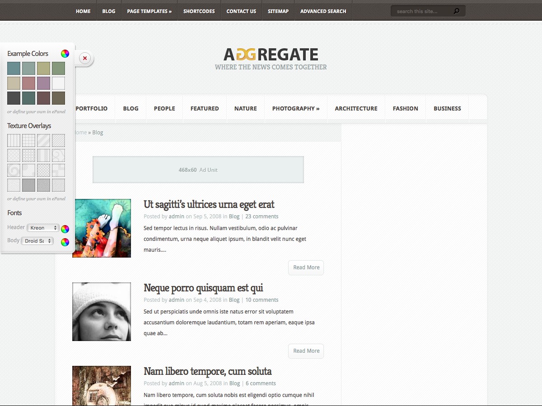Open the Sitemap page
The image size is (542, 406).
click(278, 11)
